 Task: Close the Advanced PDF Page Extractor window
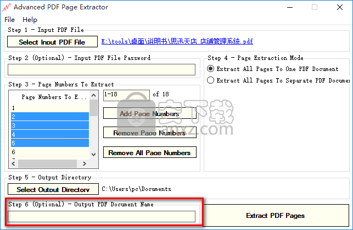340,7
